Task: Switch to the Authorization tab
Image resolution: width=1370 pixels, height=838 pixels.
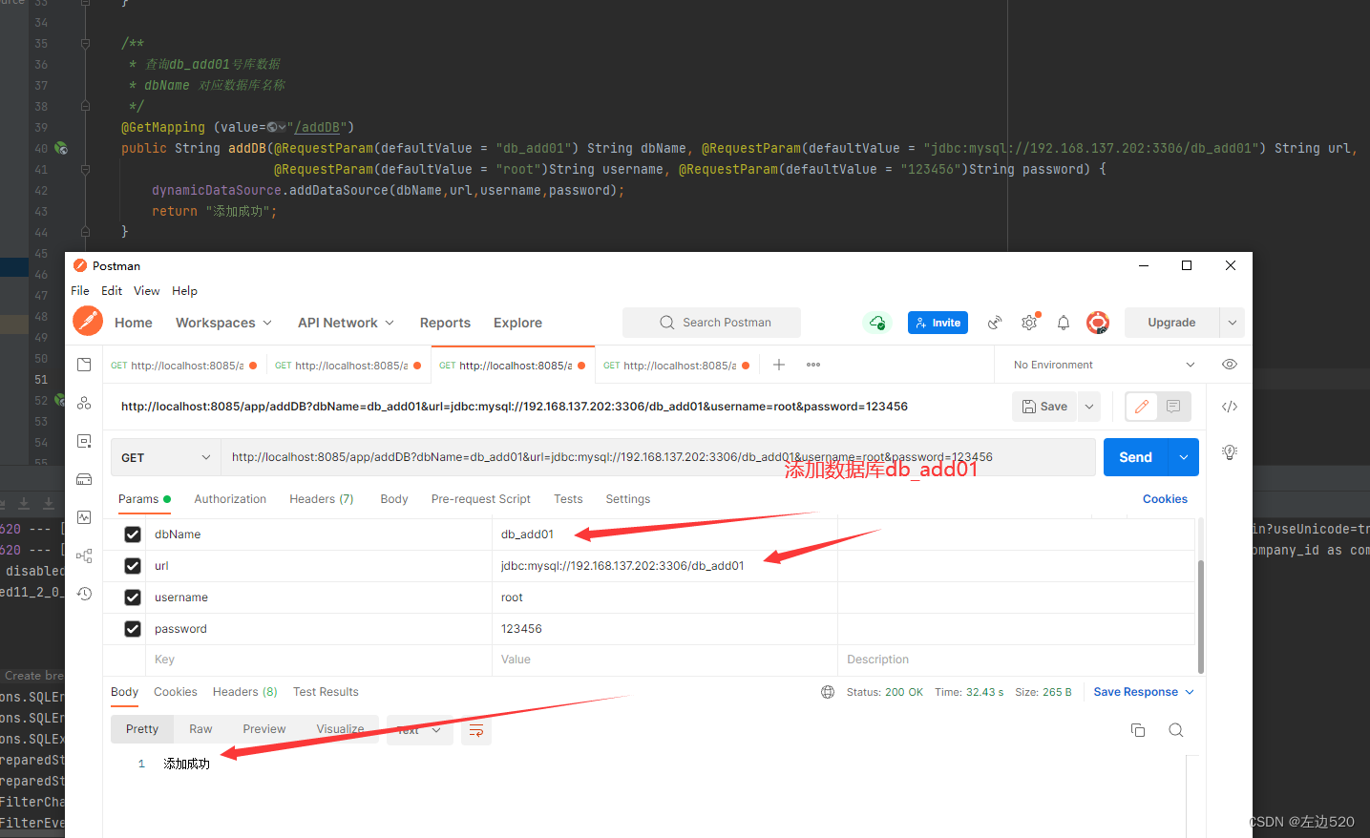Action: point(230,499)
